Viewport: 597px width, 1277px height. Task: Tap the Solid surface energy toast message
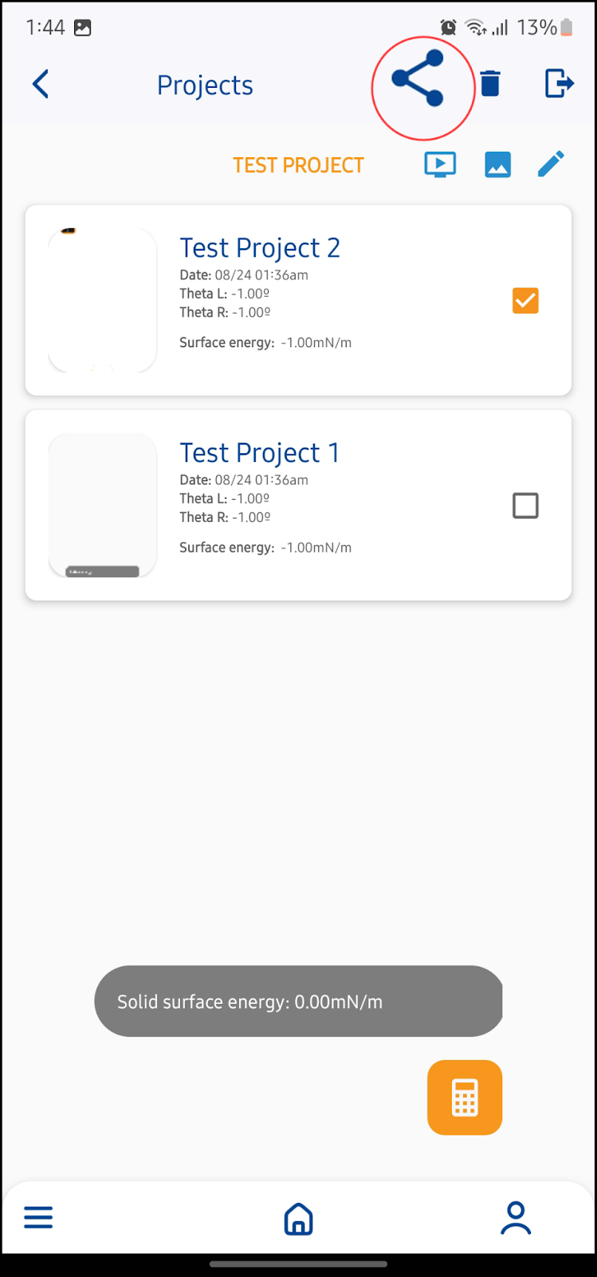tap(298, 1002)
